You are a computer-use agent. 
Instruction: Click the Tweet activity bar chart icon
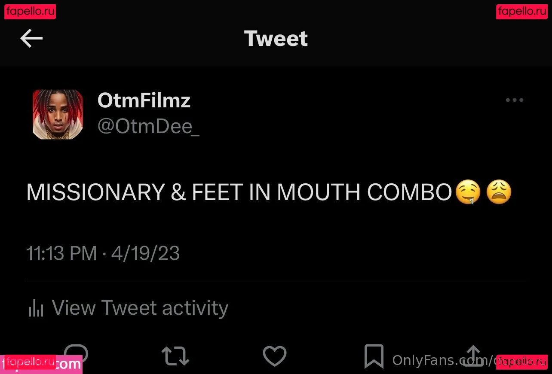pos(36,307)
